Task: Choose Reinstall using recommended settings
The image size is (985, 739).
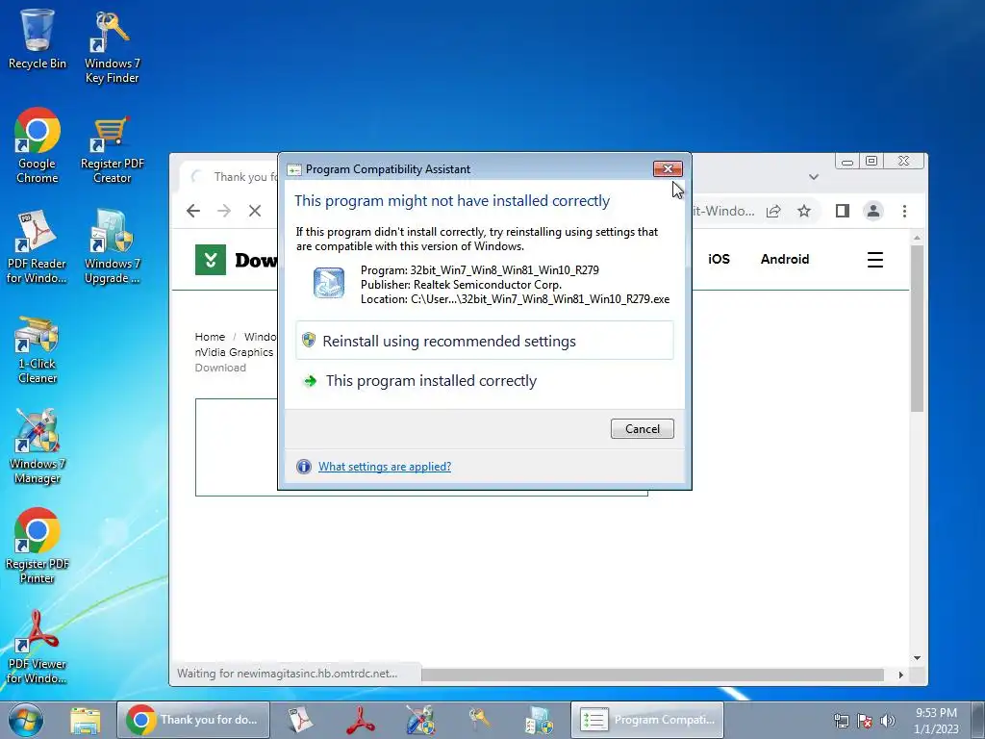Action: 485,341
